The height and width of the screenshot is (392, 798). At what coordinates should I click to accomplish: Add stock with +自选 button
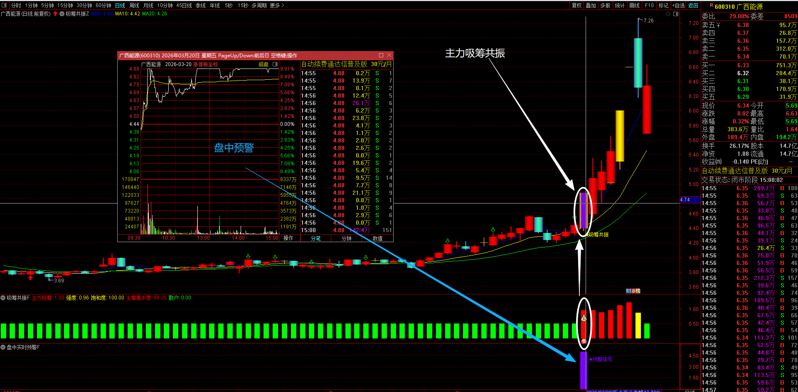pyautogui.click(x=679, y=5)
